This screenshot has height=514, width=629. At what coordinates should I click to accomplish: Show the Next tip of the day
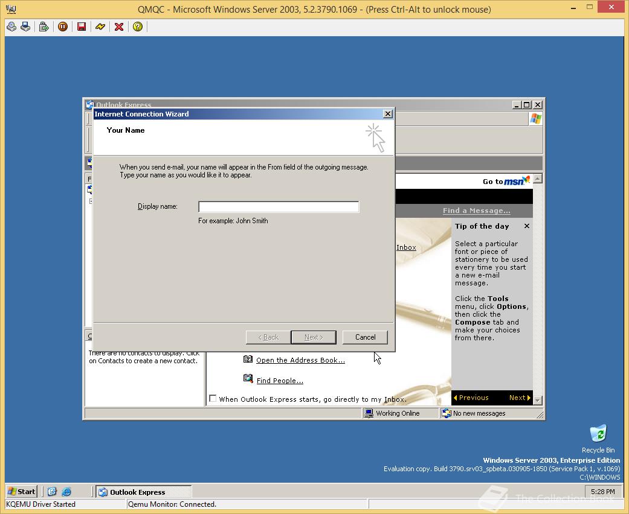click(520, 398)
